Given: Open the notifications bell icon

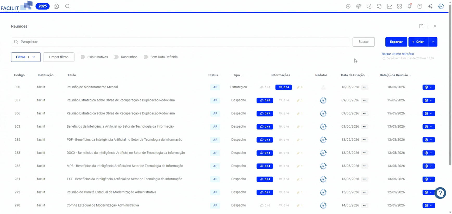Looking at the screenshot, I should pos(410,6).
